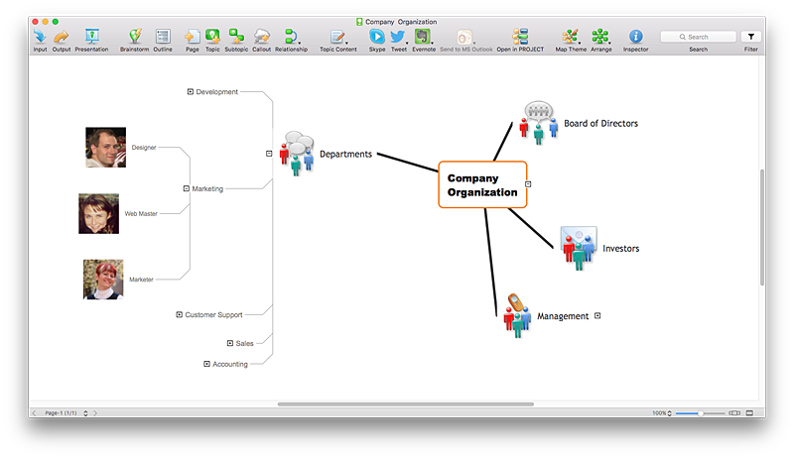The image size is (794, 458).
Task: Toggle the Outline view
Action: 163,37
